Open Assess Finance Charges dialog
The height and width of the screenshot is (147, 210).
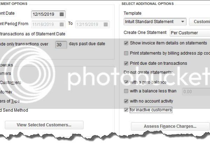(x=170, y=126)
